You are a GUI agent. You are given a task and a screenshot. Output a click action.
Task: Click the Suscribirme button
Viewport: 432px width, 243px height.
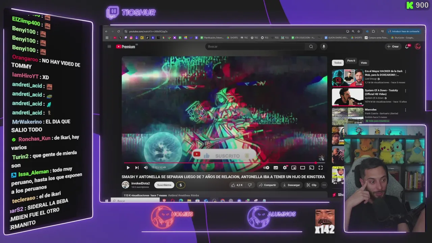pyautogui.click(x=164, y=185)
